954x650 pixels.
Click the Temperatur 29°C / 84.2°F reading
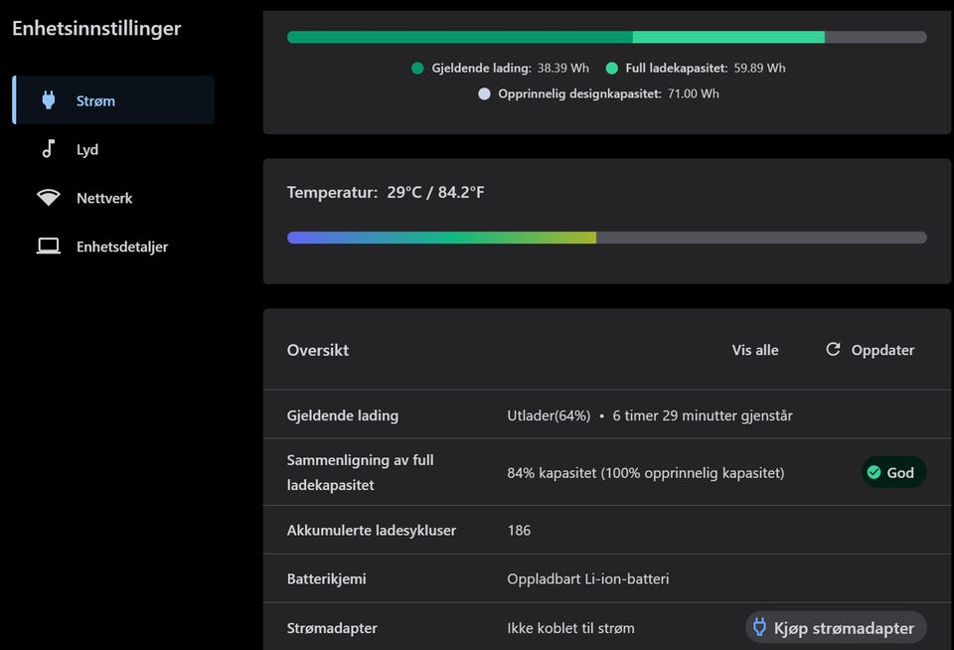(386, 193)
